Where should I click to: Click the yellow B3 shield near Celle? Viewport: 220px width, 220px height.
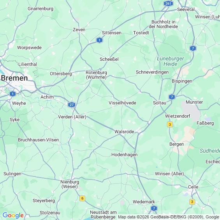pyautogui.click(x=192, y=202)
